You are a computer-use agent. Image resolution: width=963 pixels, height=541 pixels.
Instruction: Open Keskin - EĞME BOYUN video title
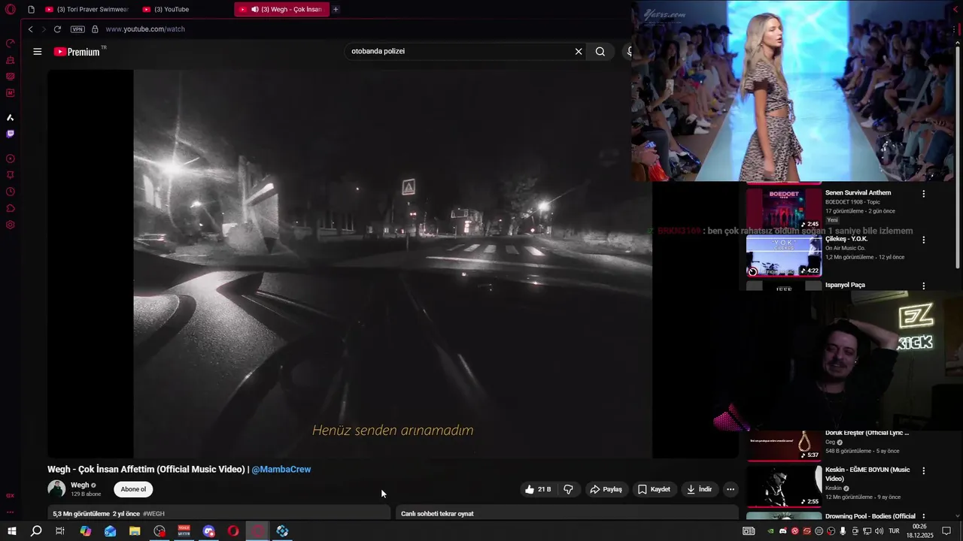[867, 474]
